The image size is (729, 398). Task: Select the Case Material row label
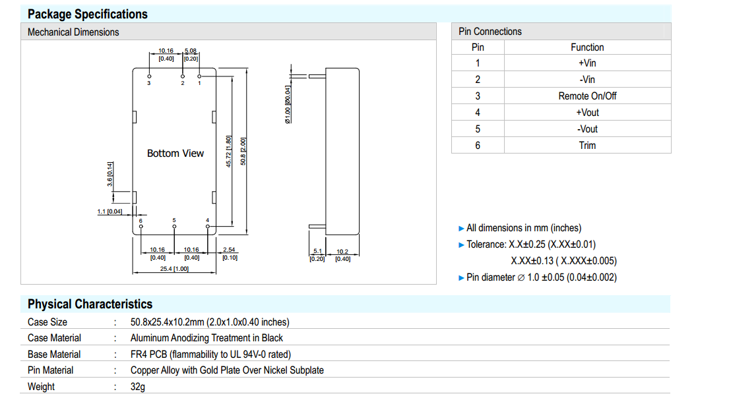pyautogui.click(x=54, y=338)
